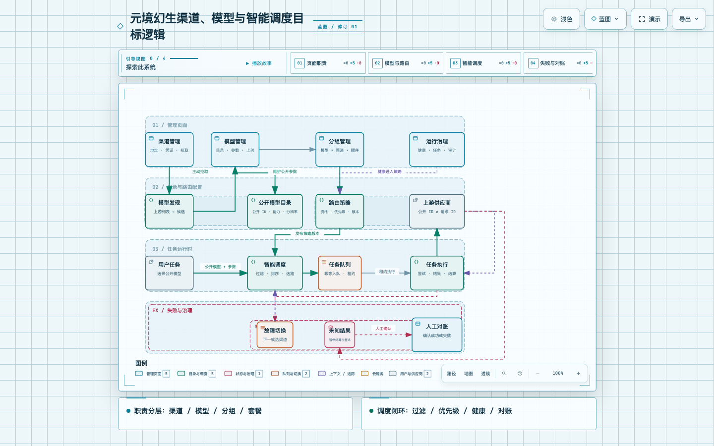
Task: Click the page icon on 人工对账 node
Action: click(x=417, y=324)
